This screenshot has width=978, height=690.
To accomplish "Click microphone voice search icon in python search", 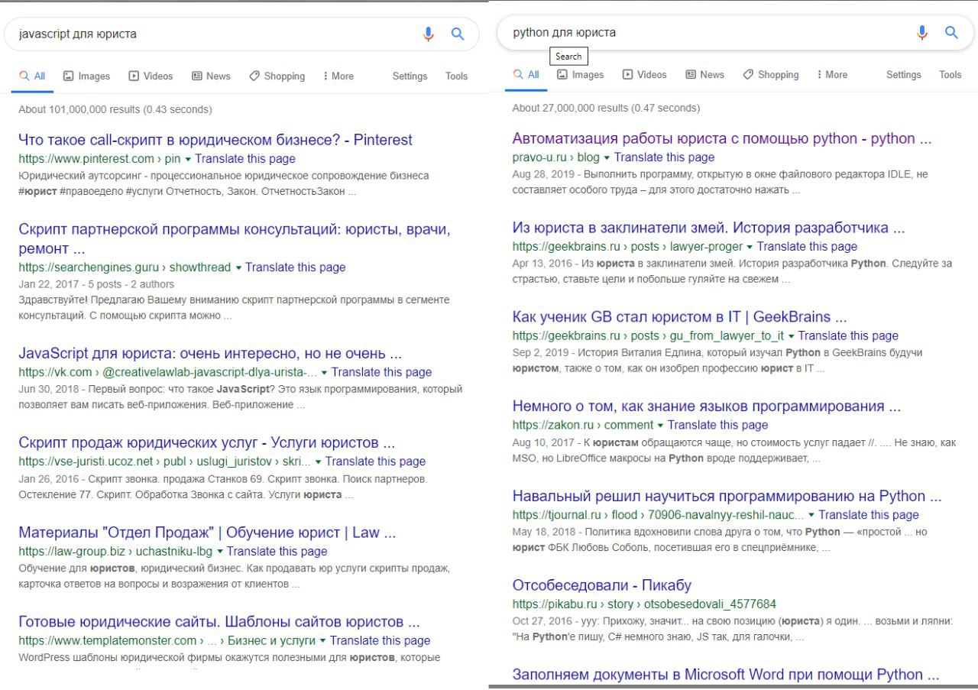I will click(922, 32).
